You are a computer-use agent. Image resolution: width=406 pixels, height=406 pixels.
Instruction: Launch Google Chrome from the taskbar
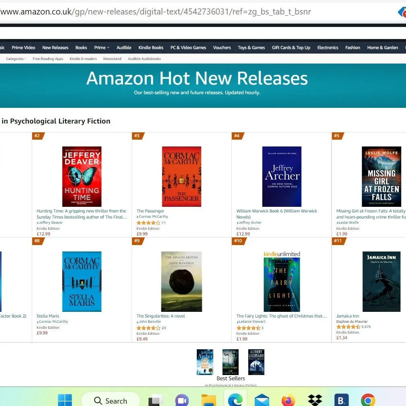(x=368, y=400)
